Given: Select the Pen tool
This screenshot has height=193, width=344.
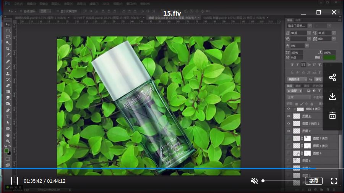Looking at the screenshot, I should tap(8, 110).
